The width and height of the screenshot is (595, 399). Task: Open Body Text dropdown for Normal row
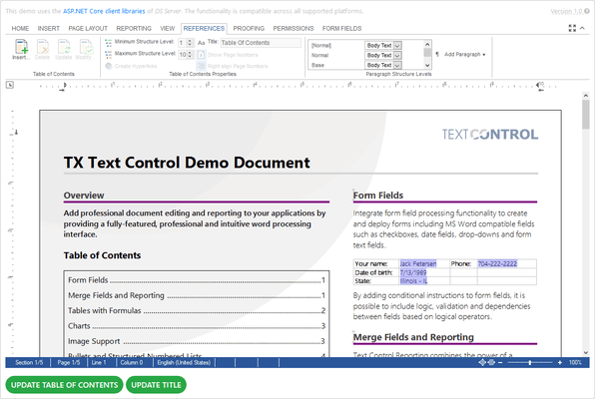tap(397, 56)
